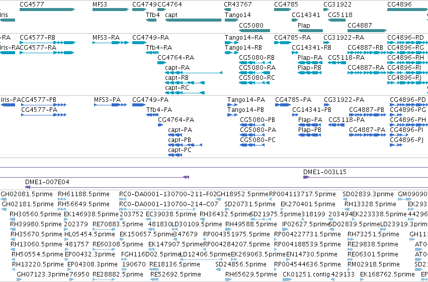Select transcript capt-RB
Screen dimensions: 428x282
click(x=185, y=83)
